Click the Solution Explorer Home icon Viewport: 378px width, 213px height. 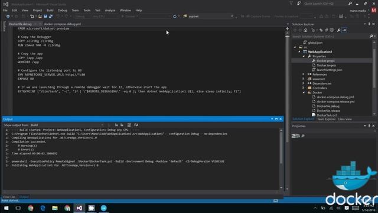point(305,30)
